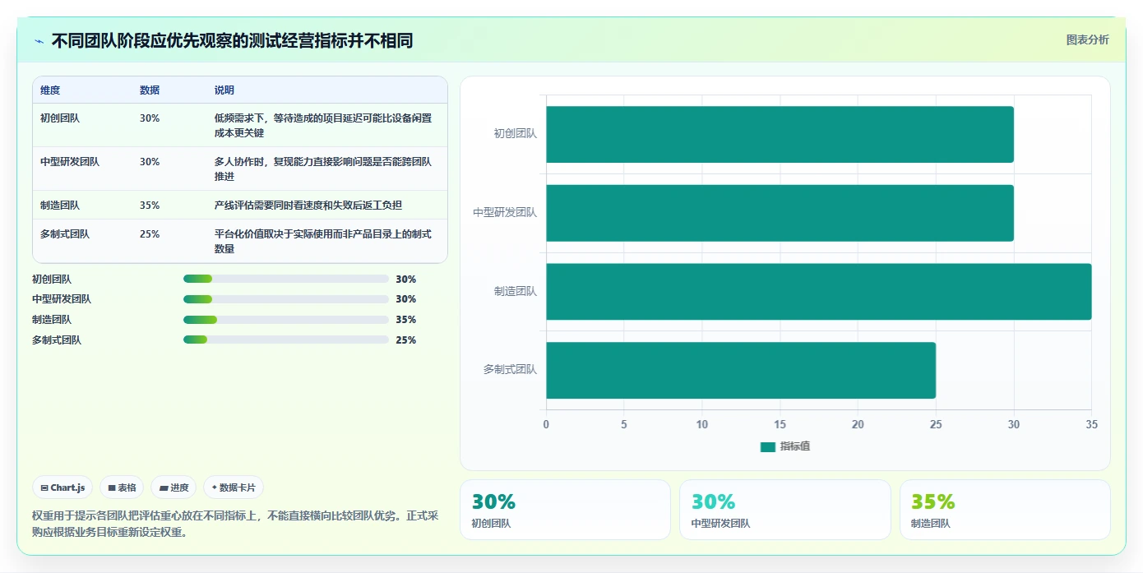Select the Chart.js tag chip
The image size is (1143, 573).
tap(63, 488)
